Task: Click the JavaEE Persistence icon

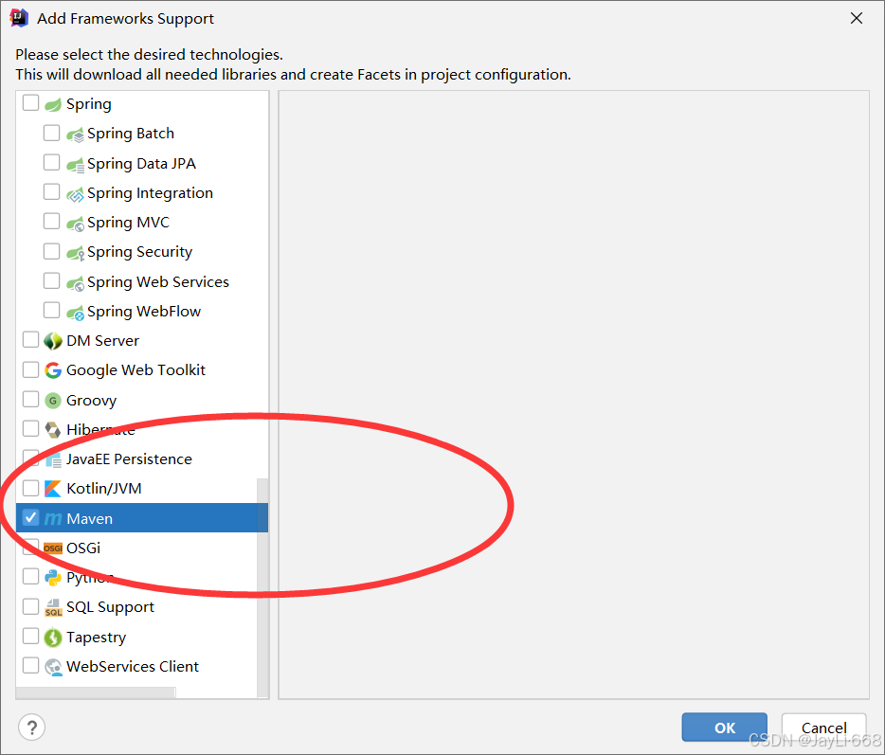Action: click(x=53, y=459)
